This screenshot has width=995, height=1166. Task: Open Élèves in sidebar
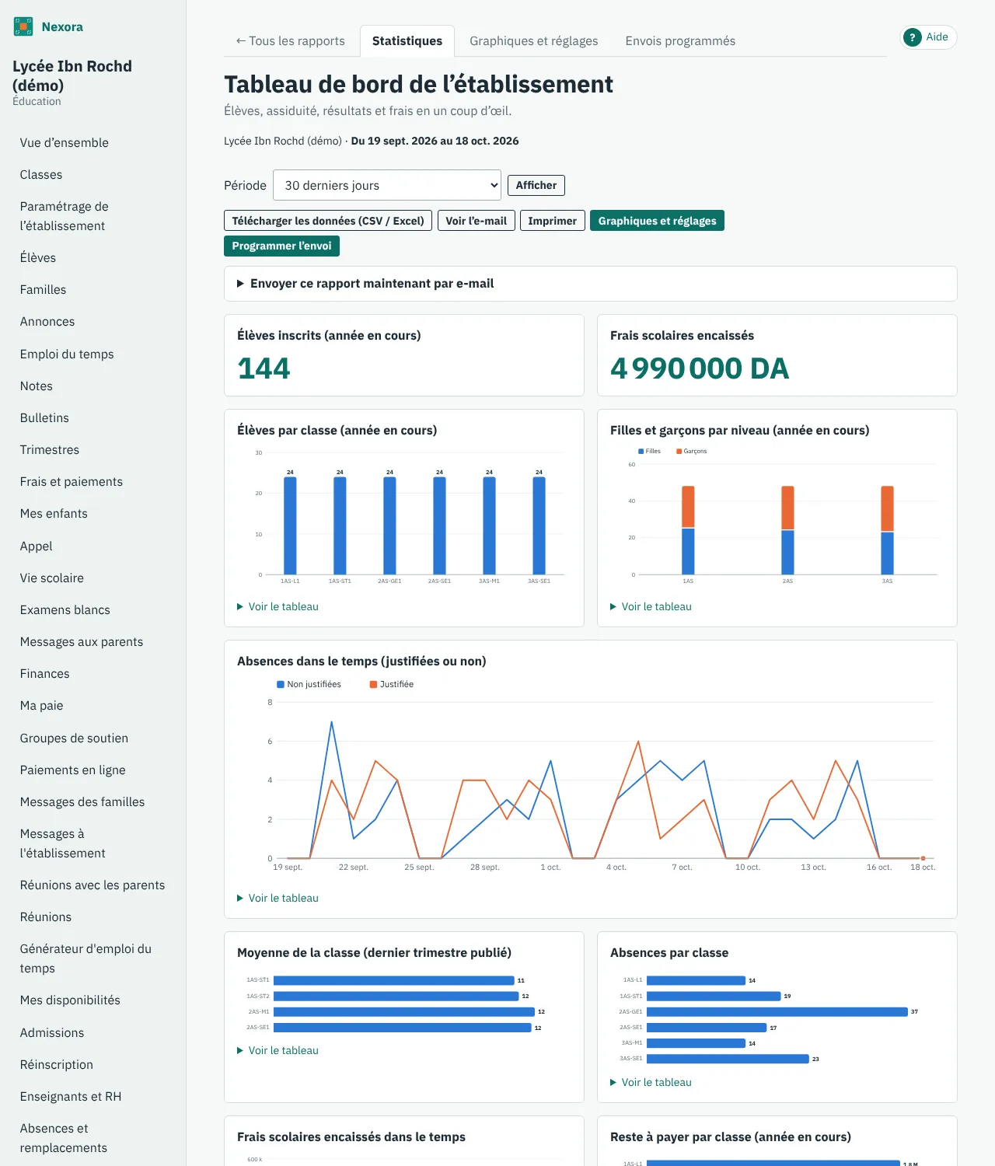pyautogui.click(x=38, y=257)
